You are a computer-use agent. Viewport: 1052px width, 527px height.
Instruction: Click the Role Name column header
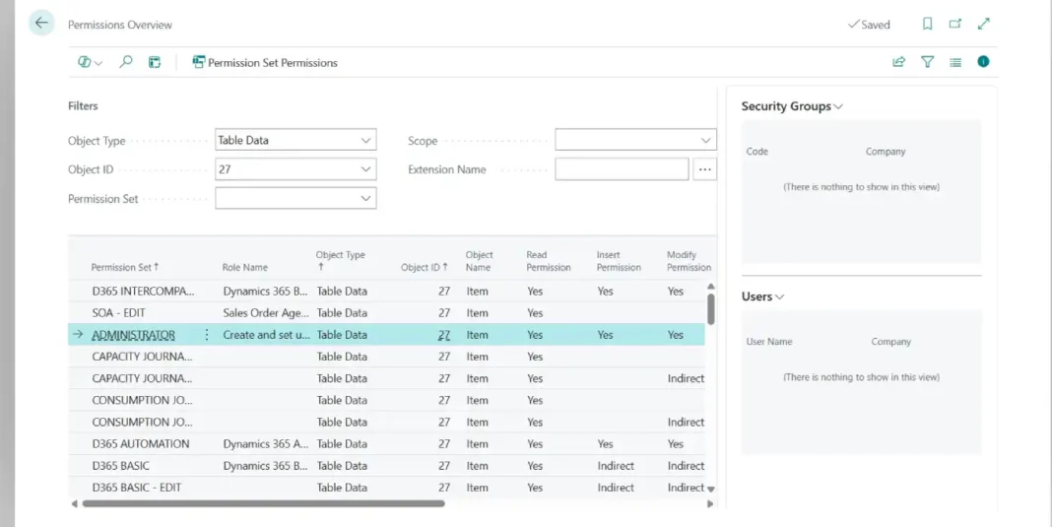tap(245, 267)
